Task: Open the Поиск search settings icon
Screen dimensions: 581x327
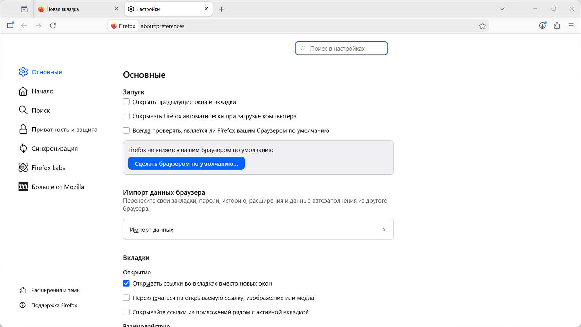Action: 23,110
